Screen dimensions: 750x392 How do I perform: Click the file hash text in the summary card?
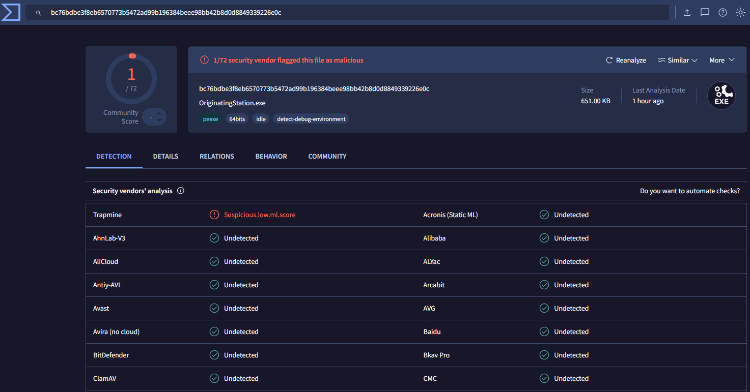[314, 88]
